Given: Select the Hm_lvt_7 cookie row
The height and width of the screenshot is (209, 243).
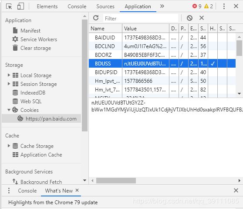Looking at the screenshot, I should (162, 89).
